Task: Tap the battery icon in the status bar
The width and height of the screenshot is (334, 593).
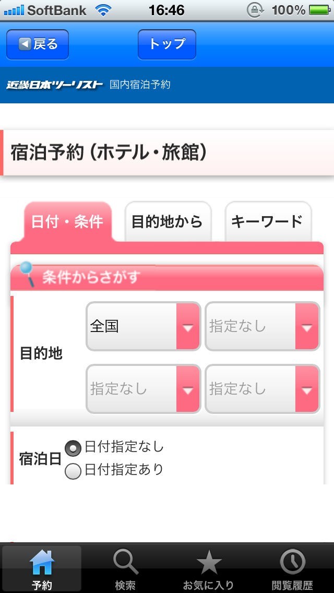Action: point(319,10)
